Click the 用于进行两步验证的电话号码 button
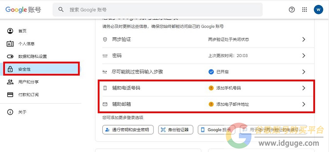The image size is (329, 152). point(273,129)
